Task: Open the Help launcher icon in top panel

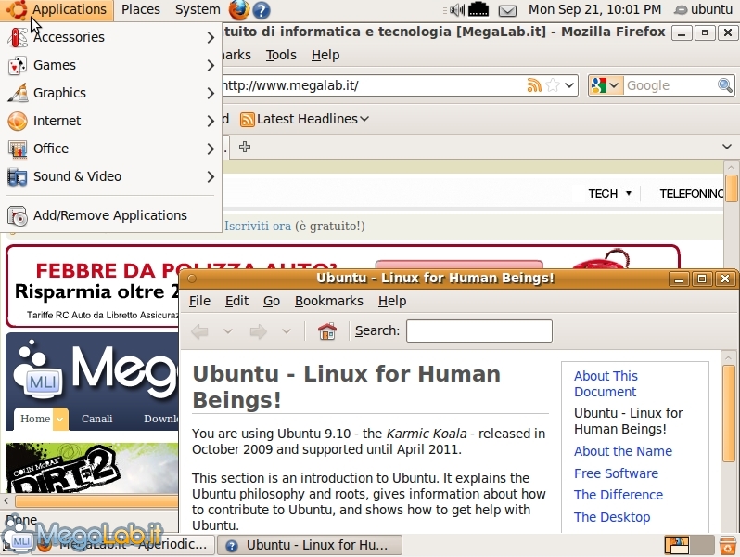Action: (262, 10)
